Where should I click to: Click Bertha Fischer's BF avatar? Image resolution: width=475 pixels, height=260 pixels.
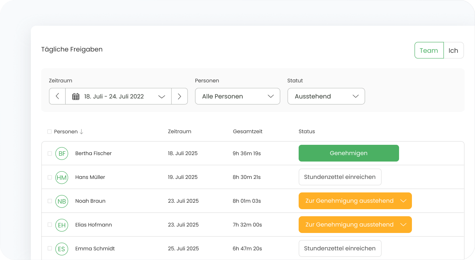[x=62, y=153]
